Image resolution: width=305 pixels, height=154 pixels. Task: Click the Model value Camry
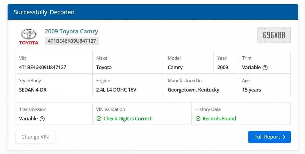[175, 68]
